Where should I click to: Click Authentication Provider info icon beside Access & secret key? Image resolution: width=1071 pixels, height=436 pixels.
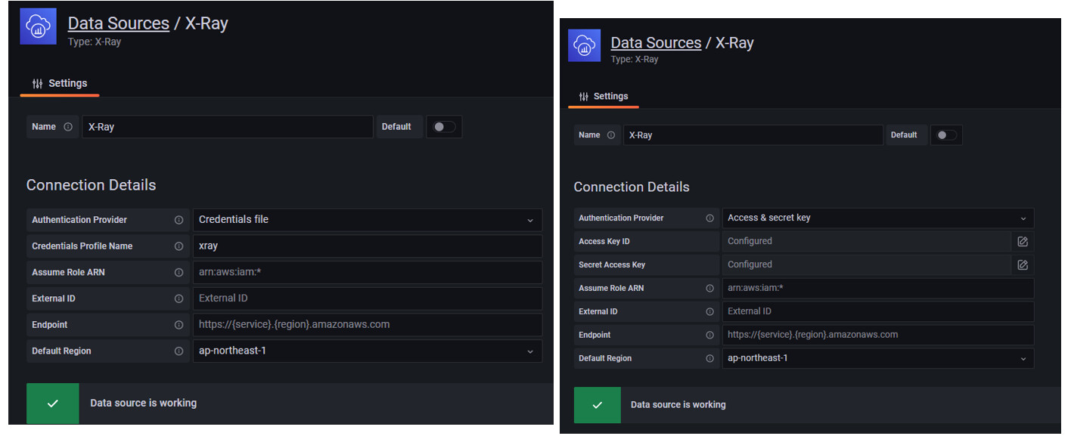coord(709,218)
